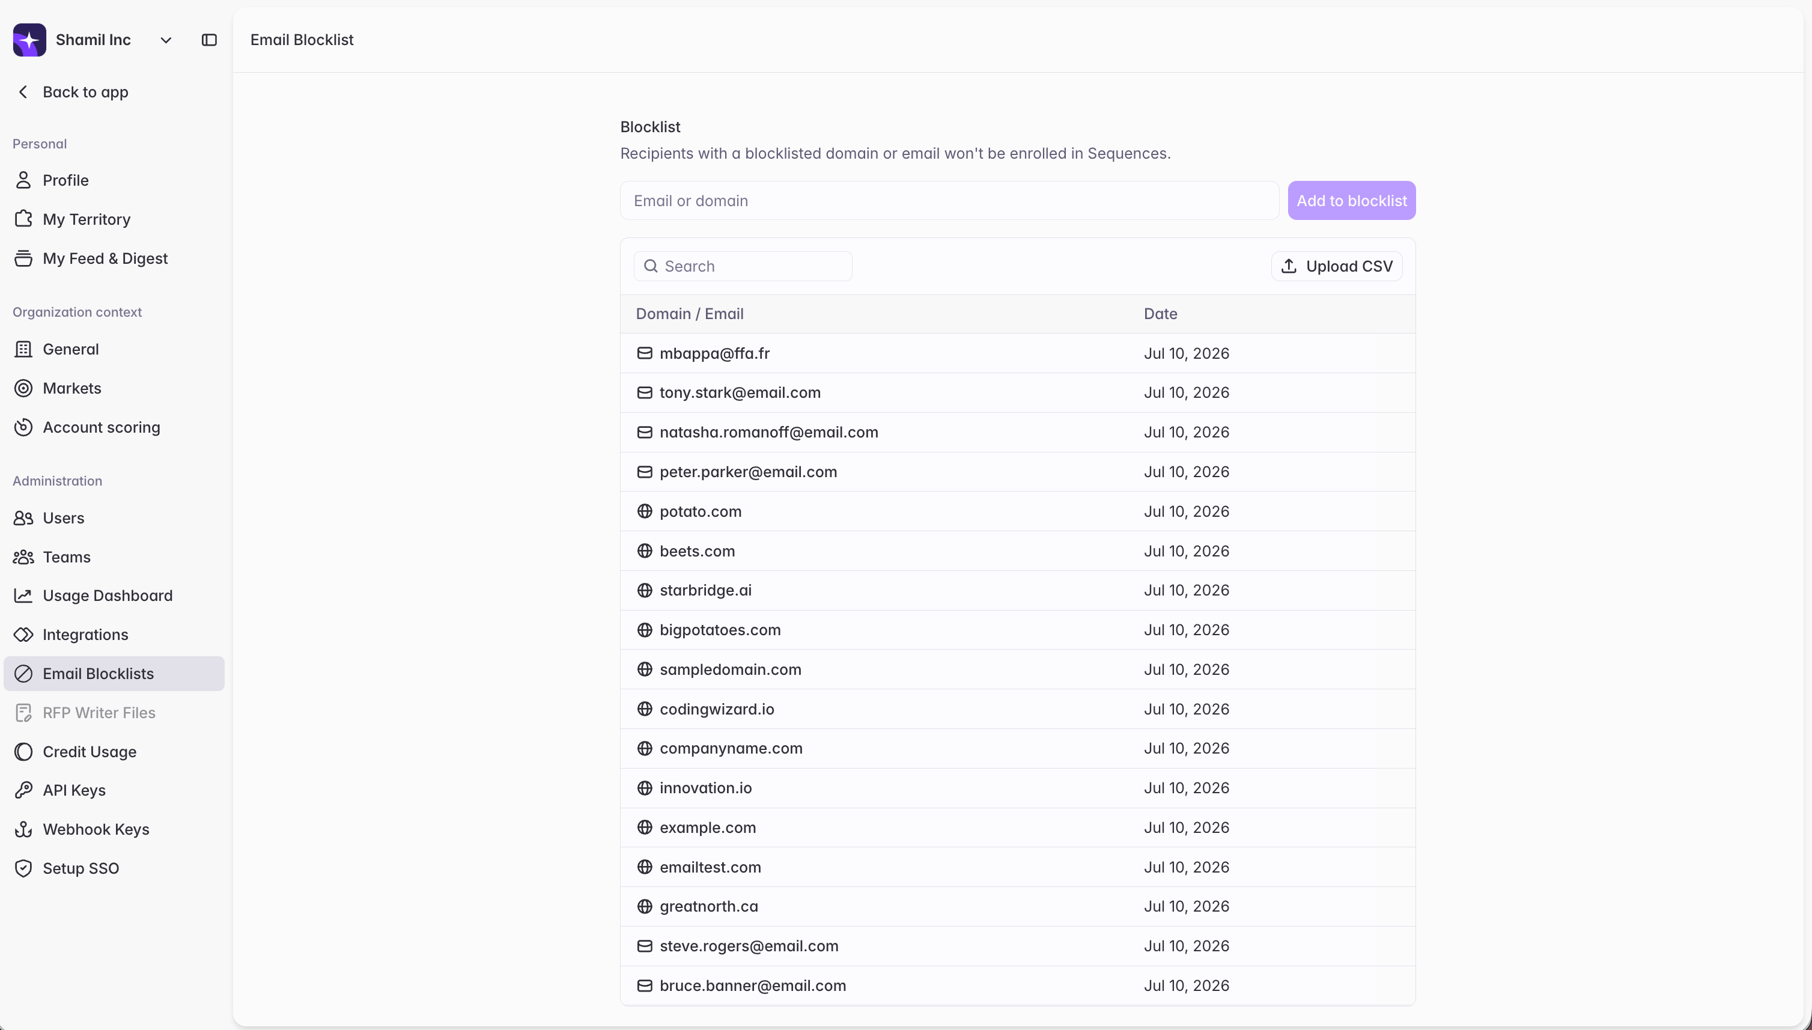The width and height of the screenshot is (1812, 1030).
Task: Click the globe icon beside innovation.io
Action: [x=644, y=788]
